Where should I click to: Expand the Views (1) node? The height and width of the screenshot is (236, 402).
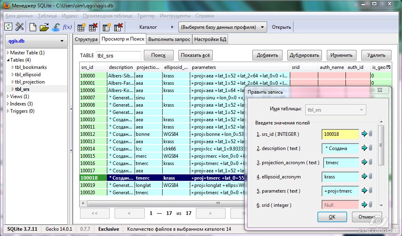[8, 97]
